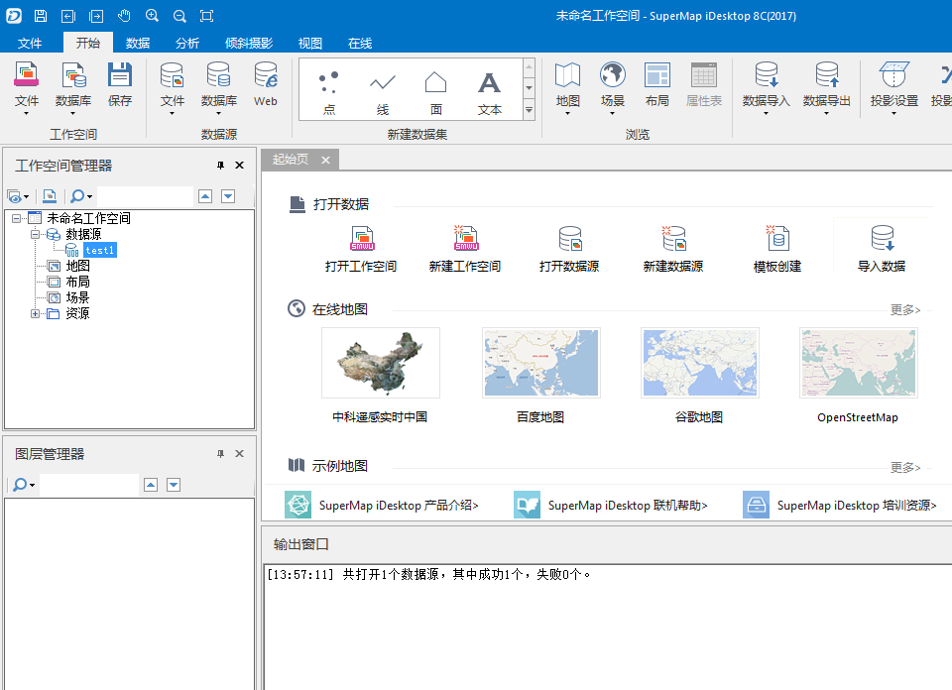Screen dimensions: 952x690
Task: Open SuperMap iDesktop product introduction link
Action: click(x=381, y=505)
